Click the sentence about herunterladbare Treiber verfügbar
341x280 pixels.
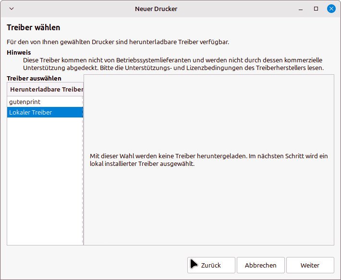[118, 42]
